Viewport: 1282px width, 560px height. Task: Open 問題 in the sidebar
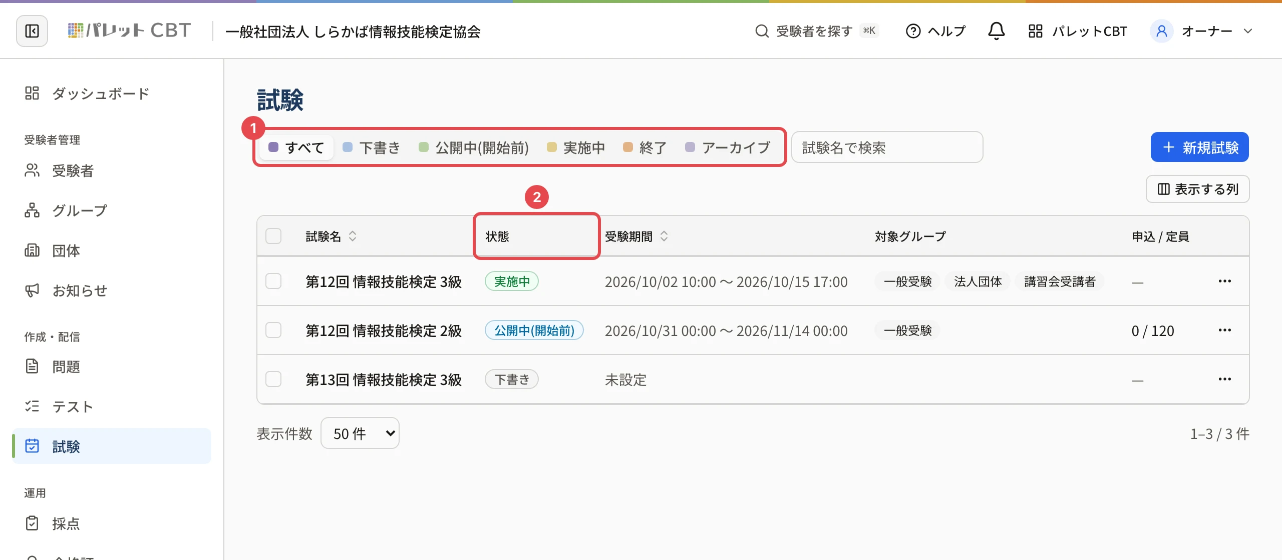[111, 366]
